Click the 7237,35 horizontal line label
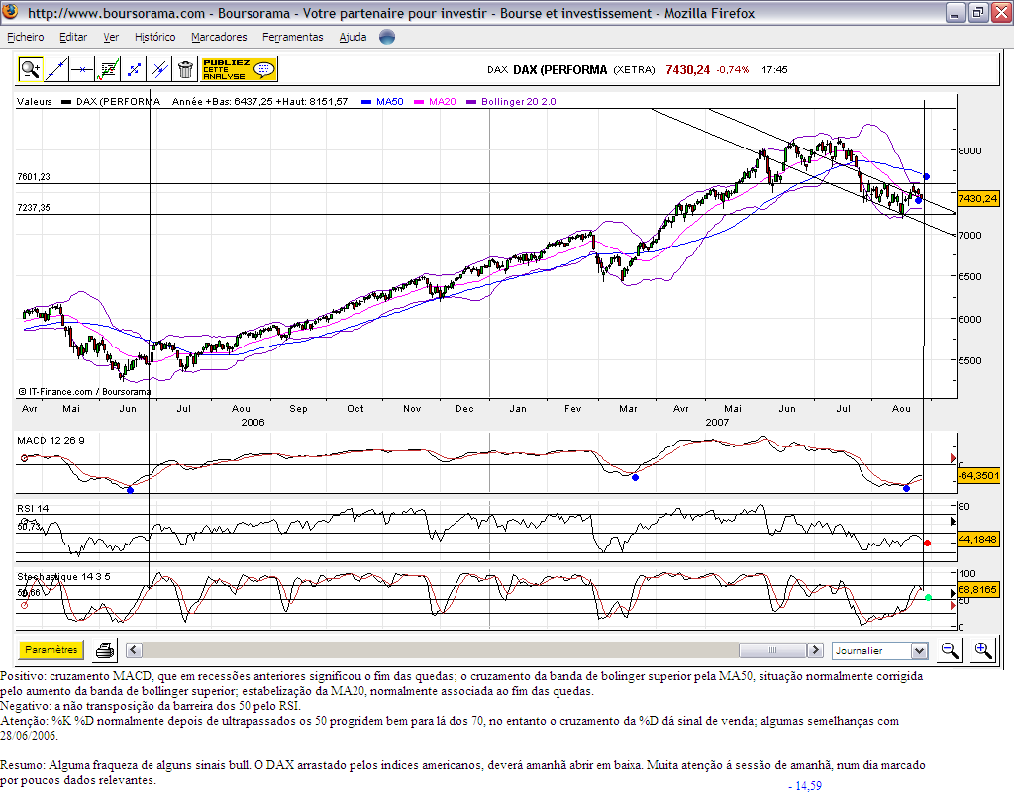Screen dimensions: 1014x792 point(34,208)
